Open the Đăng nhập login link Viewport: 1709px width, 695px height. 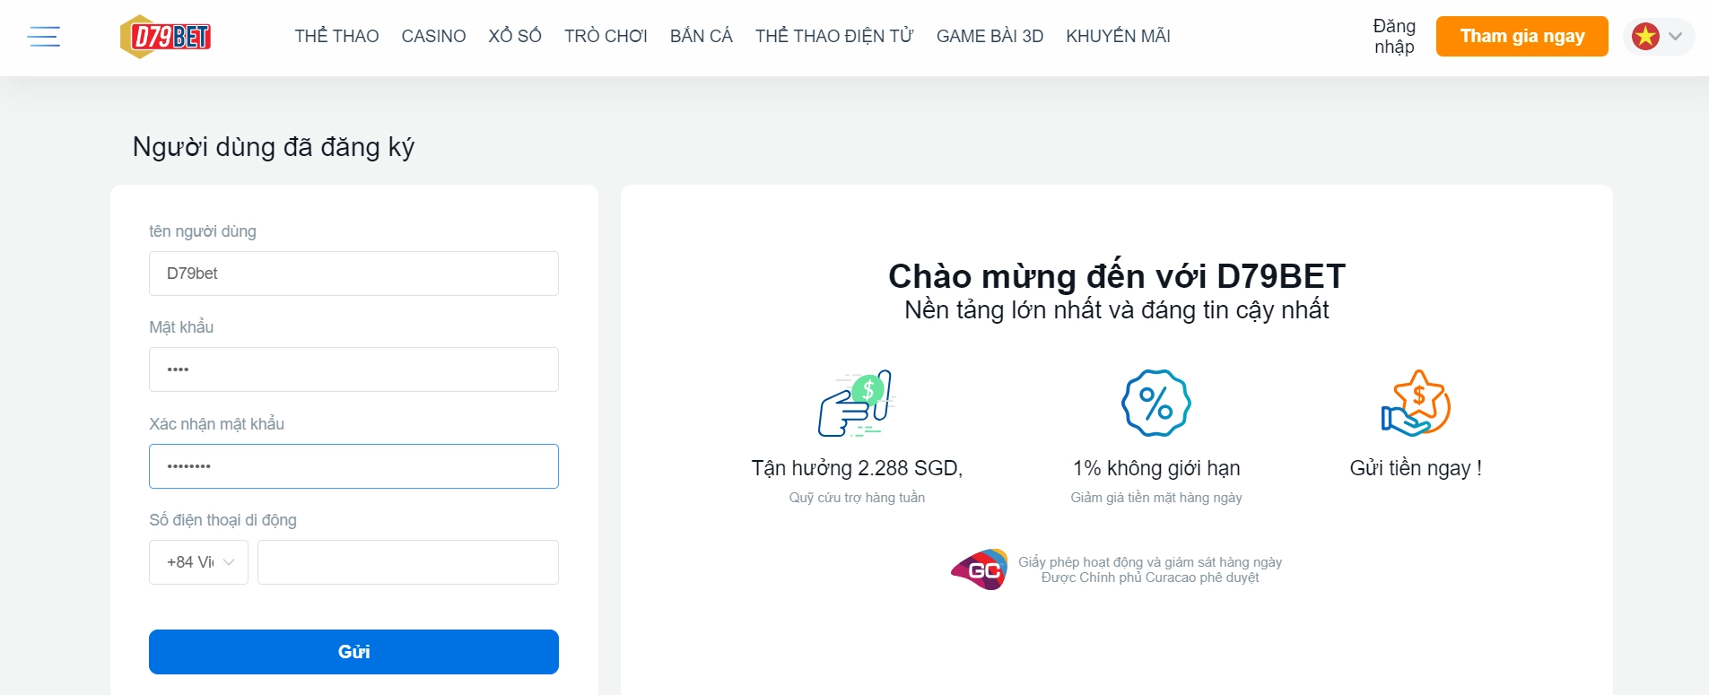(1392, 37)
